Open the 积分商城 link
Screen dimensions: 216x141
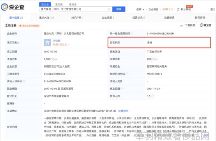coord(186,9)
